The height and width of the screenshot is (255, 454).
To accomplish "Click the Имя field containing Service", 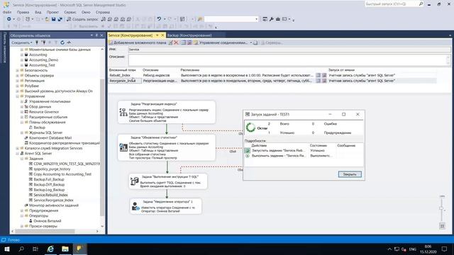I will click(289, 50).
